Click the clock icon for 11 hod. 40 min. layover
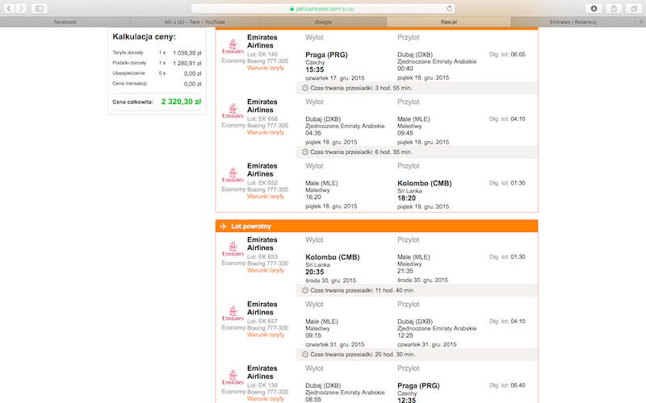646x403 pixels. (x=305, y=290)
